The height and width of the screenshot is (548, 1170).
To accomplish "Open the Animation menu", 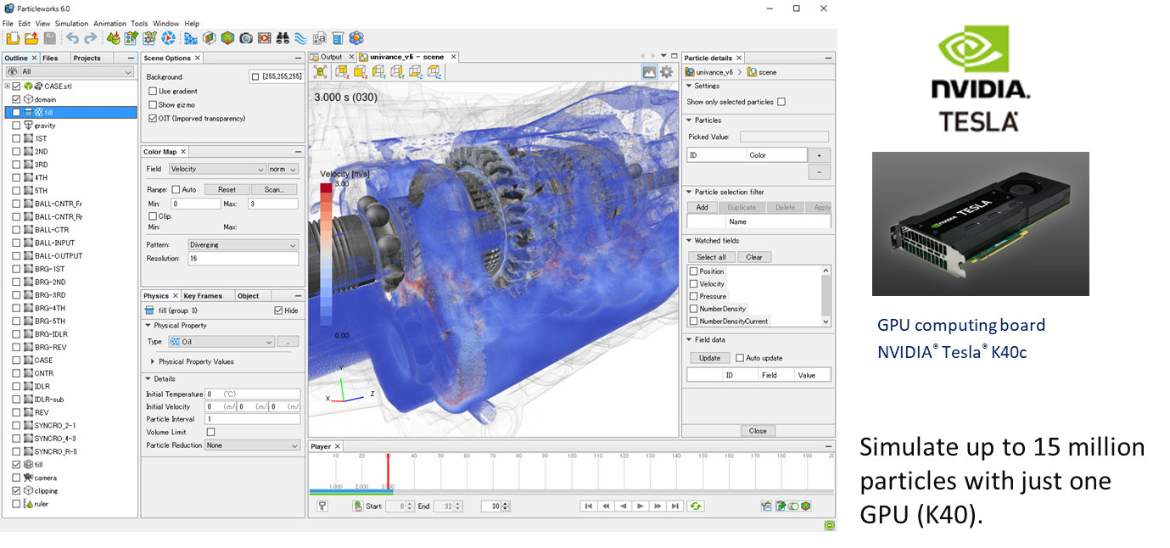I will coord(110,24).
